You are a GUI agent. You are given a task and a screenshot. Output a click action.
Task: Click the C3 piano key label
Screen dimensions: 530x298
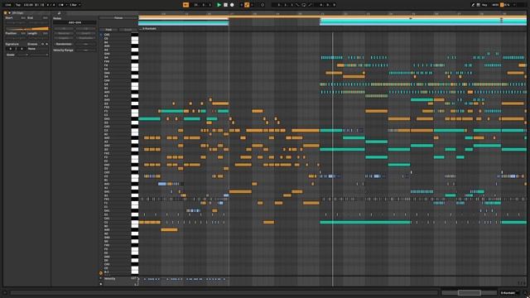pyautogui.click(x=106, y=131)
